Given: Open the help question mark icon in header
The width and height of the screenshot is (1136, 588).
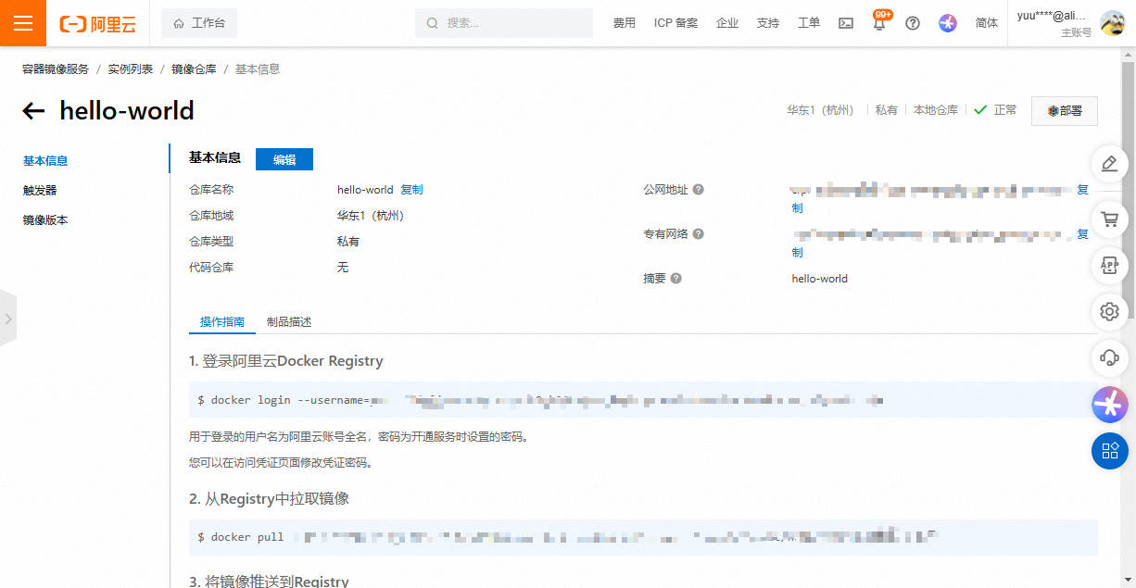Looking at the screenshot, I should pos(913,23).
